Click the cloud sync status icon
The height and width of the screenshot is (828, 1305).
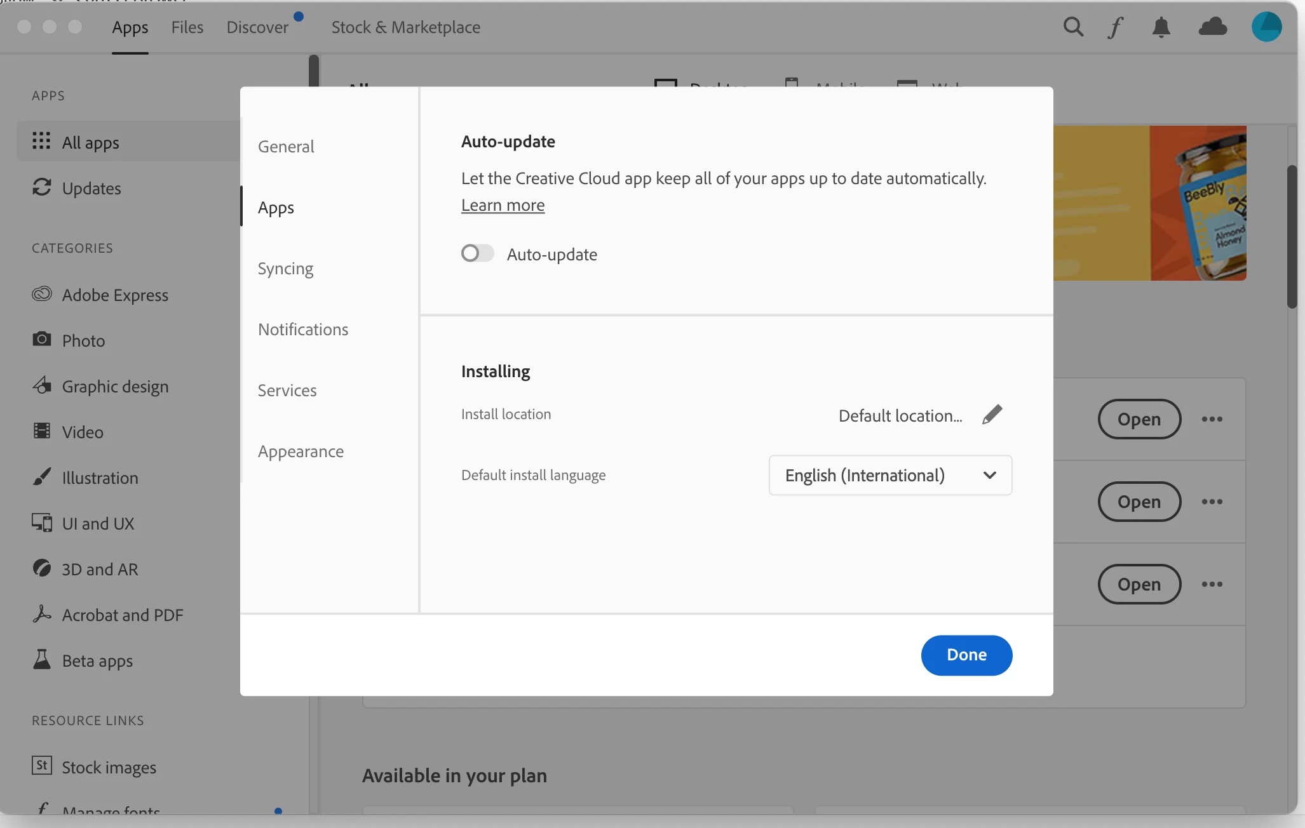[x=1212, y=27]
